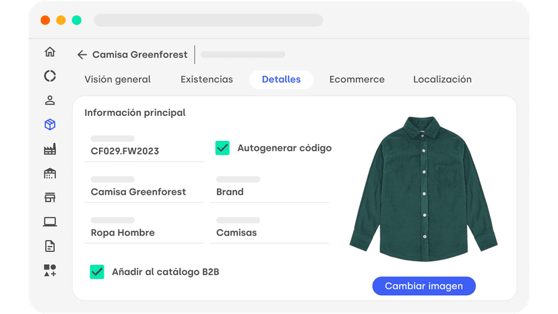This screenshot has height=314, width=558.
Task: Click the shapes add-apps icon
Action: pos(50,271)
